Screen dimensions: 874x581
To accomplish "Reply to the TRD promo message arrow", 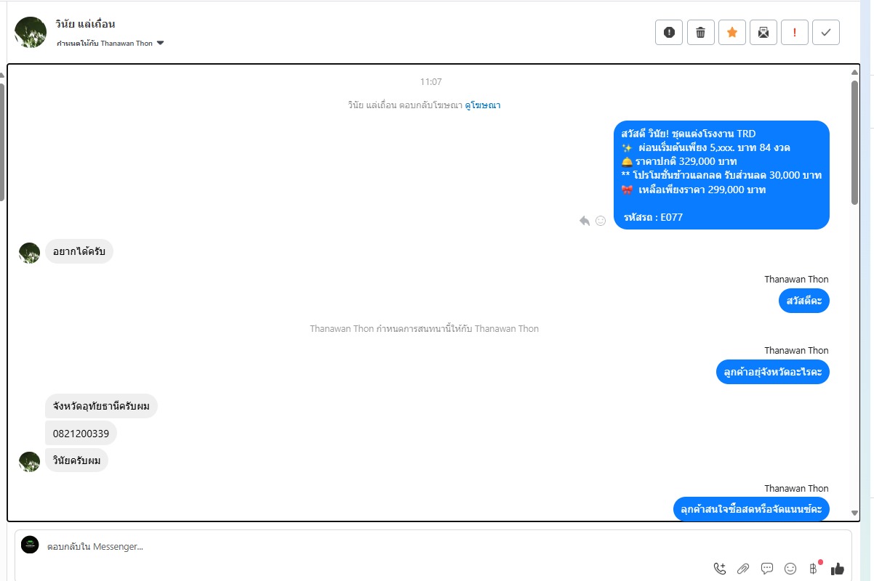I will point(584,221).
